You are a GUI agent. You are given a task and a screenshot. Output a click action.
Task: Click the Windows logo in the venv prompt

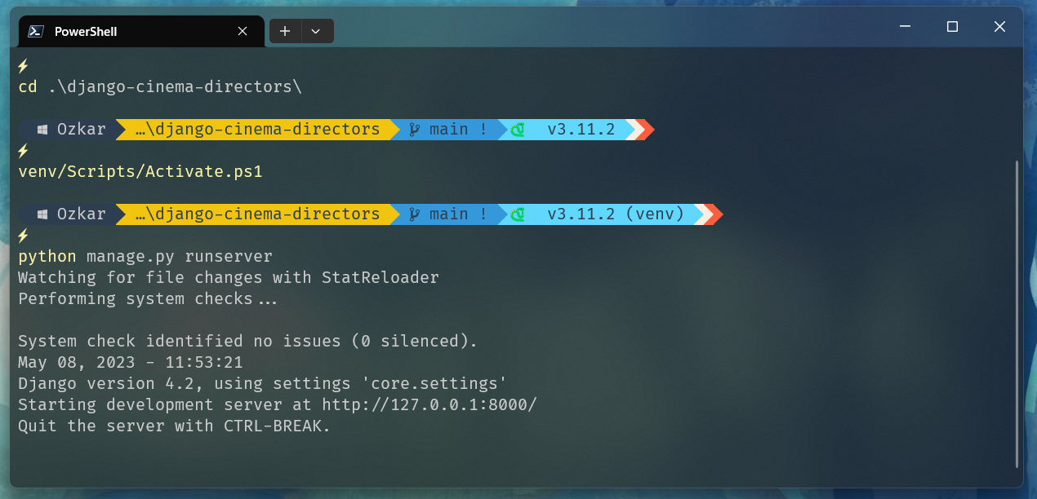(42, 214)
